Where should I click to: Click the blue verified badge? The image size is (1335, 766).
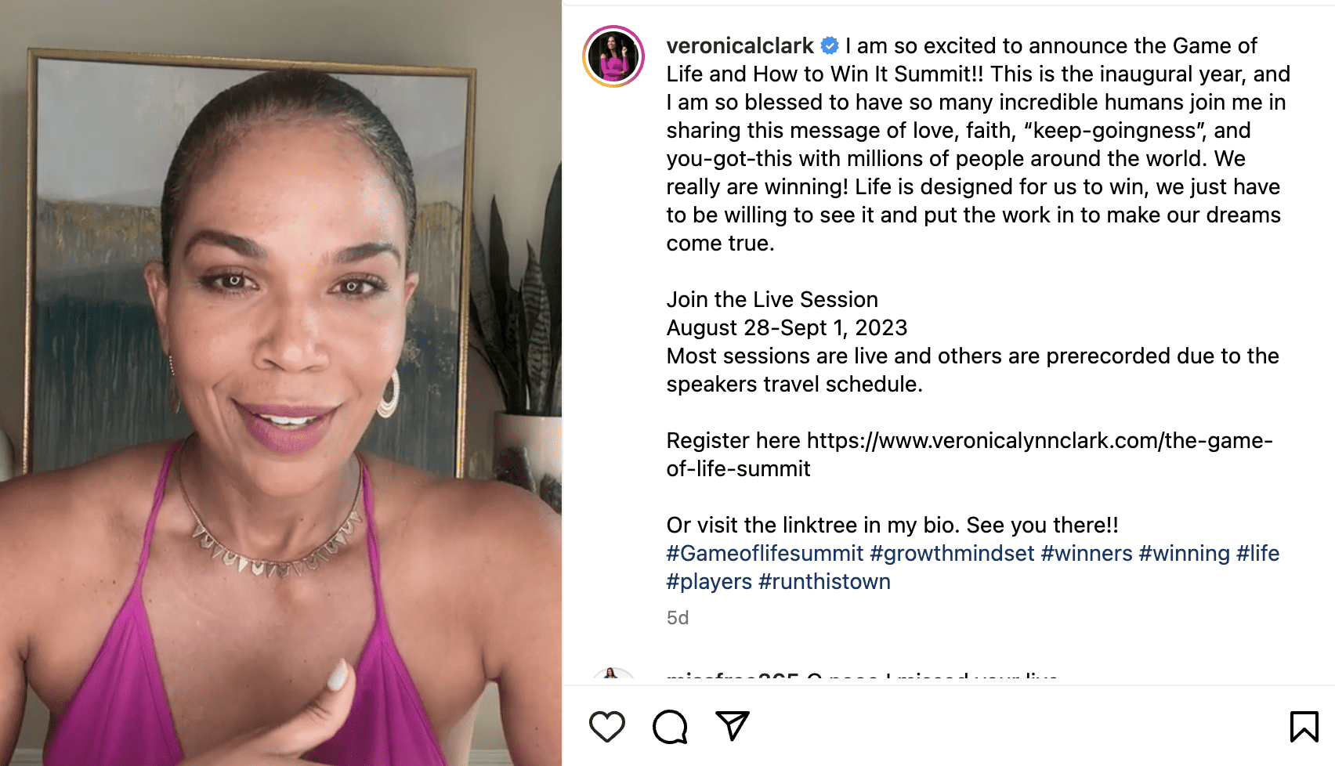click(x=830, y=46)
